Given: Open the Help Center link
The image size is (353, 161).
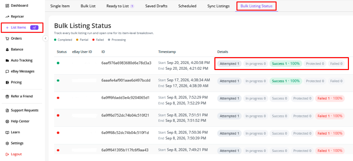Looking at the screenshot, I should pyautogui.click(x=17, y=121).
